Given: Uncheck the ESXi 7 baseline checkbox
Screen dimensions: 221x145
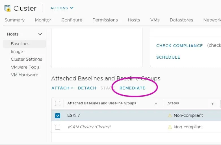Looking at the screenshot, I should tap(58, 116).
